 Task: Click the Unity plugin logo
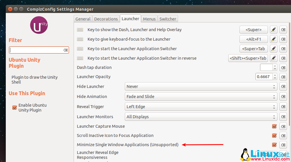click(39, 25)
